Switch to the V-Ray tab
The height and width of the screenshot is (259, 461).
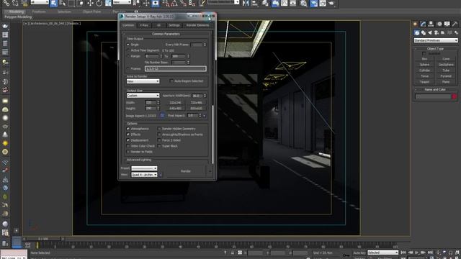click(x=144, y=25)
